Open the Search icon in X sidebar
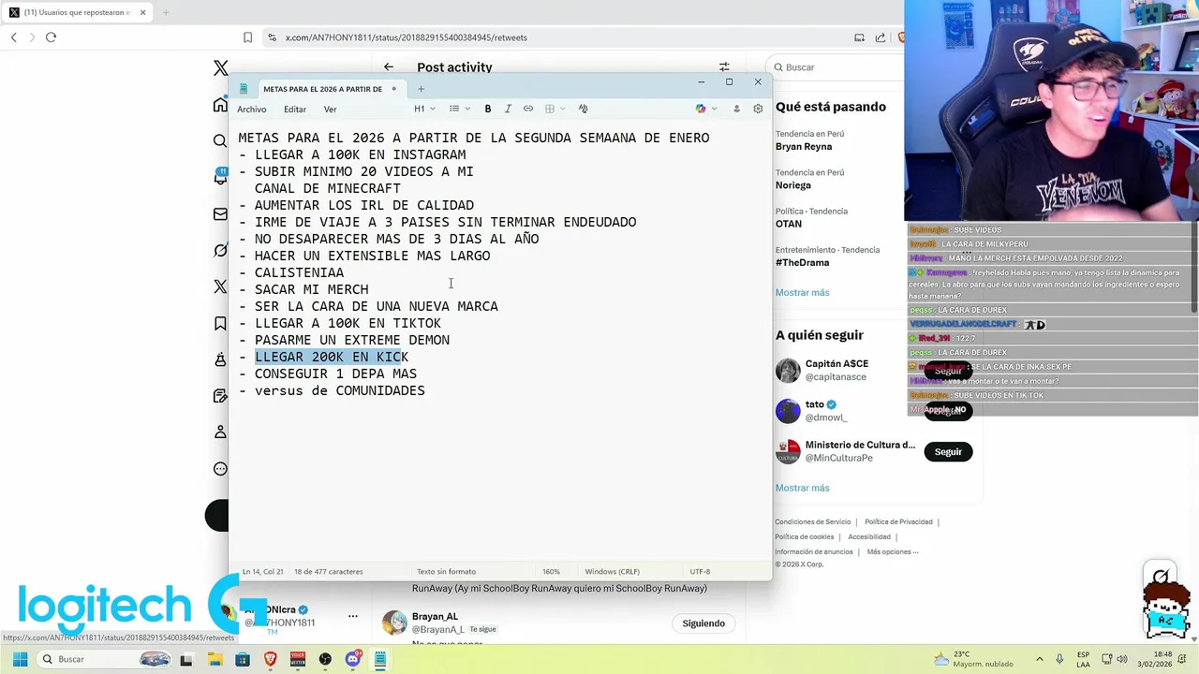 [220, 140]
